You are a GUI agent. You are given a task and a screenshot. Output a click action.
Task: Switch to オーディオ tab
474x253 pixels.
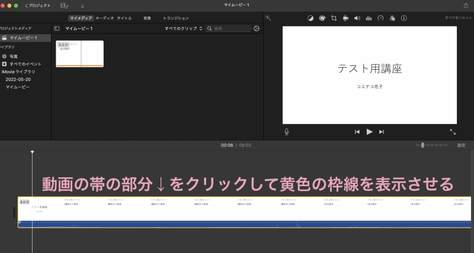(x=105, y=18)
